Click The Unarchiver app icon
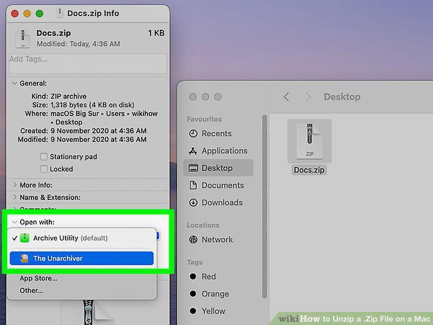Viewport: 433px width, 325px height. pos(24,258)
